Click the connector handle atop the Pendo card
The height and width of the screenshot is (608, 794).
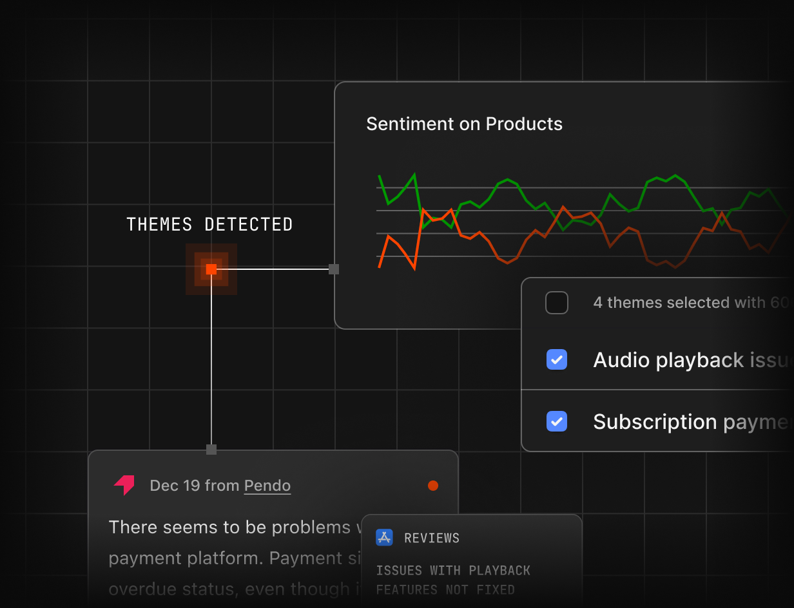click(211, 450)
